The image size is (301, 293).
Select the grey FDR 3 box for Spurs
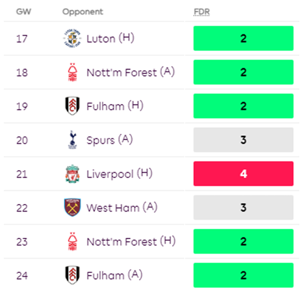pos(243,140)
